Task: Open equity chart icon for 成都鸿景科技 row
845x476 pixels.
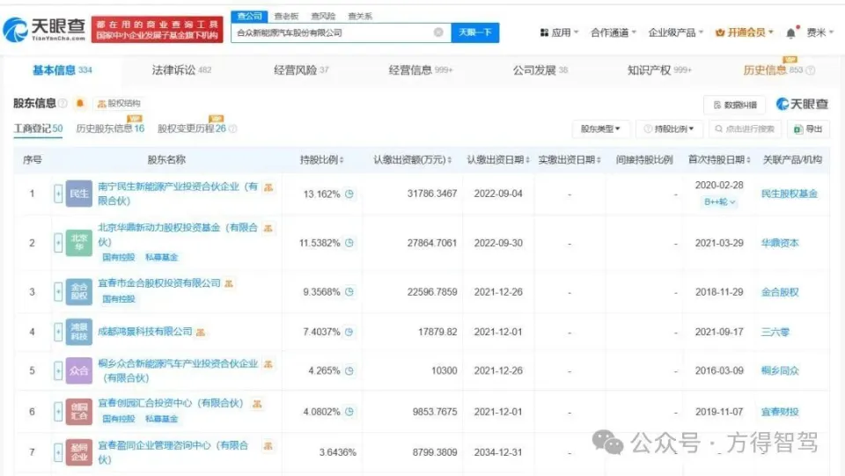Action: click(x=201, y=333)
